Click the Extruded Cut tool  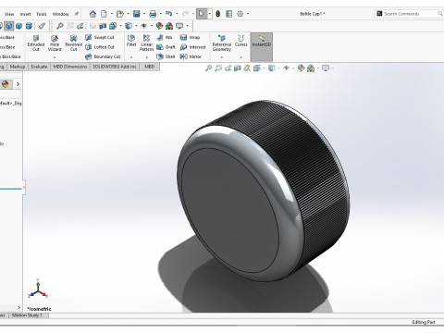click(x=36, y=43)
